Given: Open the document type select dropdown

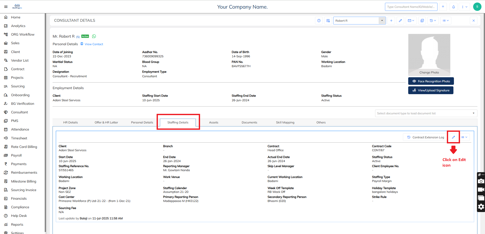Looking at the screenshot, I should coord(426,113).
